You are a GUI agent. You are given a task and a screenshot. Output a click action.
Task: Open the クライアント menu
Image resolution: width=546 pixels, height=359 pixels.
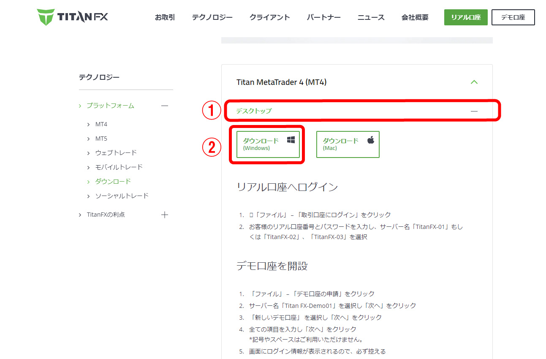tap(269, 17)
